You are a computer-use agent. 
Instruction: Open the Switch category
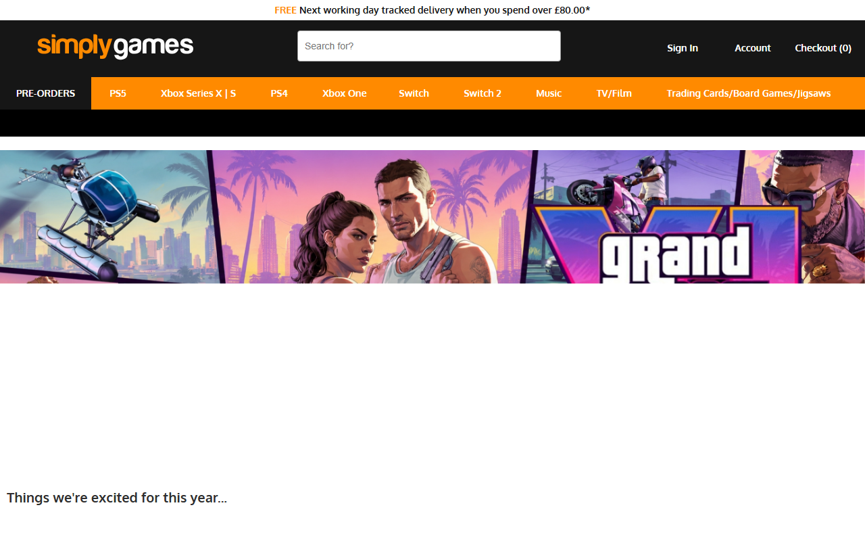click(x=414, y=93)
